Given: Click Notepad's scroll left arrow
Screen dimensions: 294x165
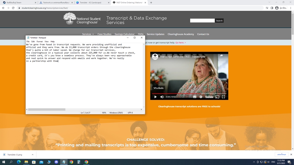Looking at the screenshot, I should click(x=27, y=109).
